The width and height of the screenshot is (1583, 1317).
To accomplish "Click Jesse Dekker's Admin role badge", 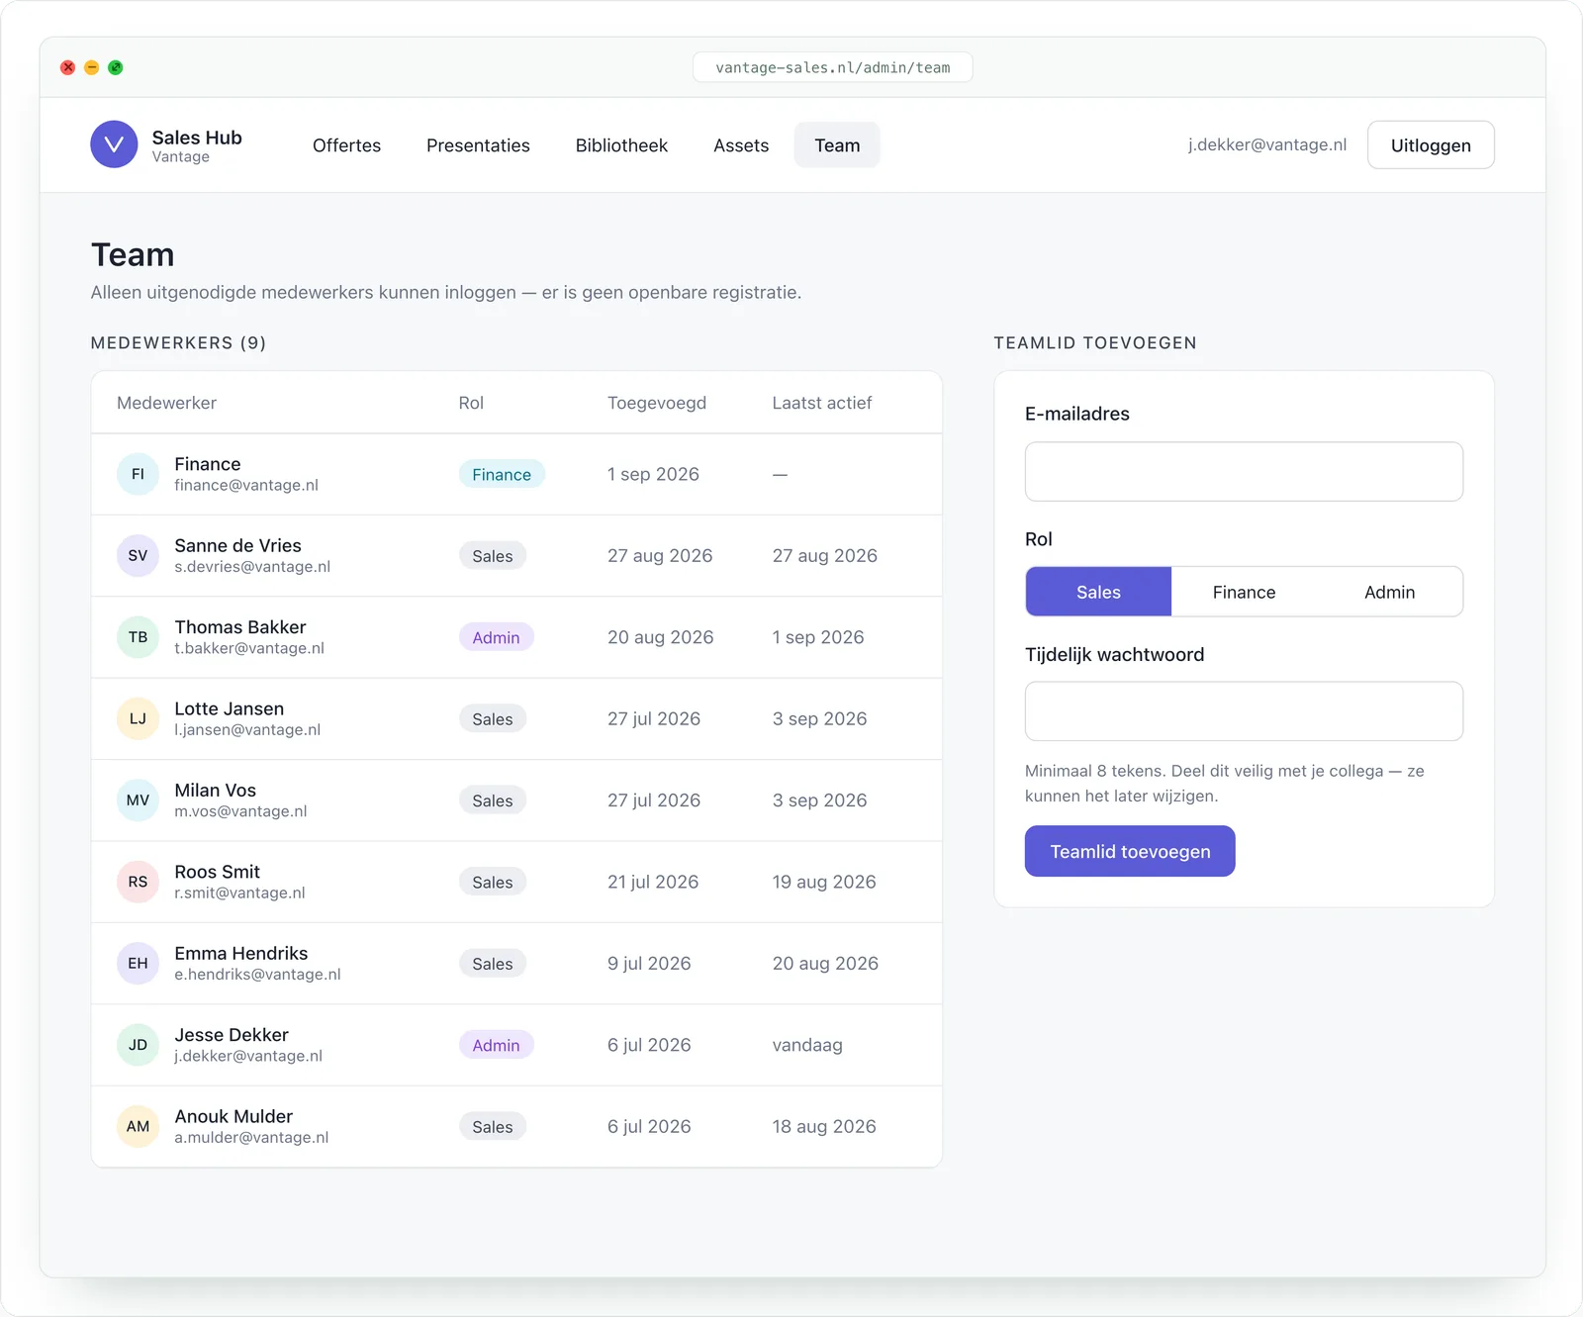I will point(496,1045).
